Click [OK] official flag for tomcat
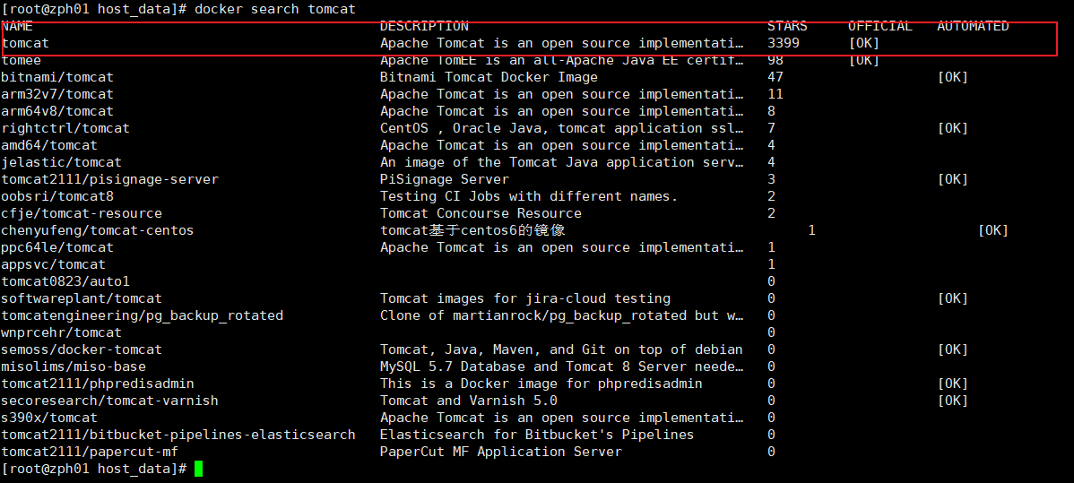Image resolution: width=1074 pixels, height=483 pixels. coord(863,43)
